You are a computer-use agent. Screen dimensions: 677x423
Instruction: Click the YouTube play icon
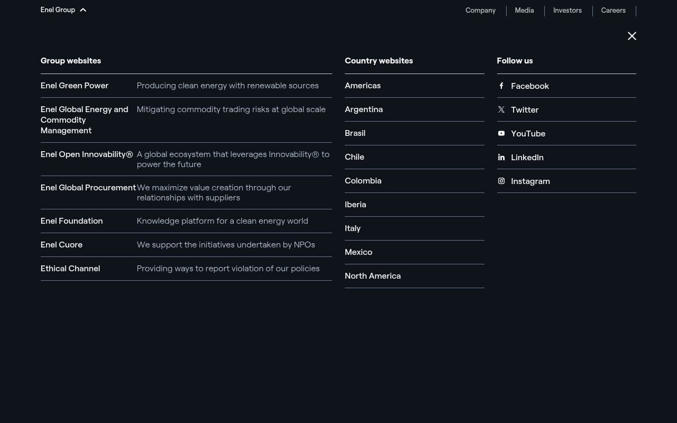click(501, 133)
